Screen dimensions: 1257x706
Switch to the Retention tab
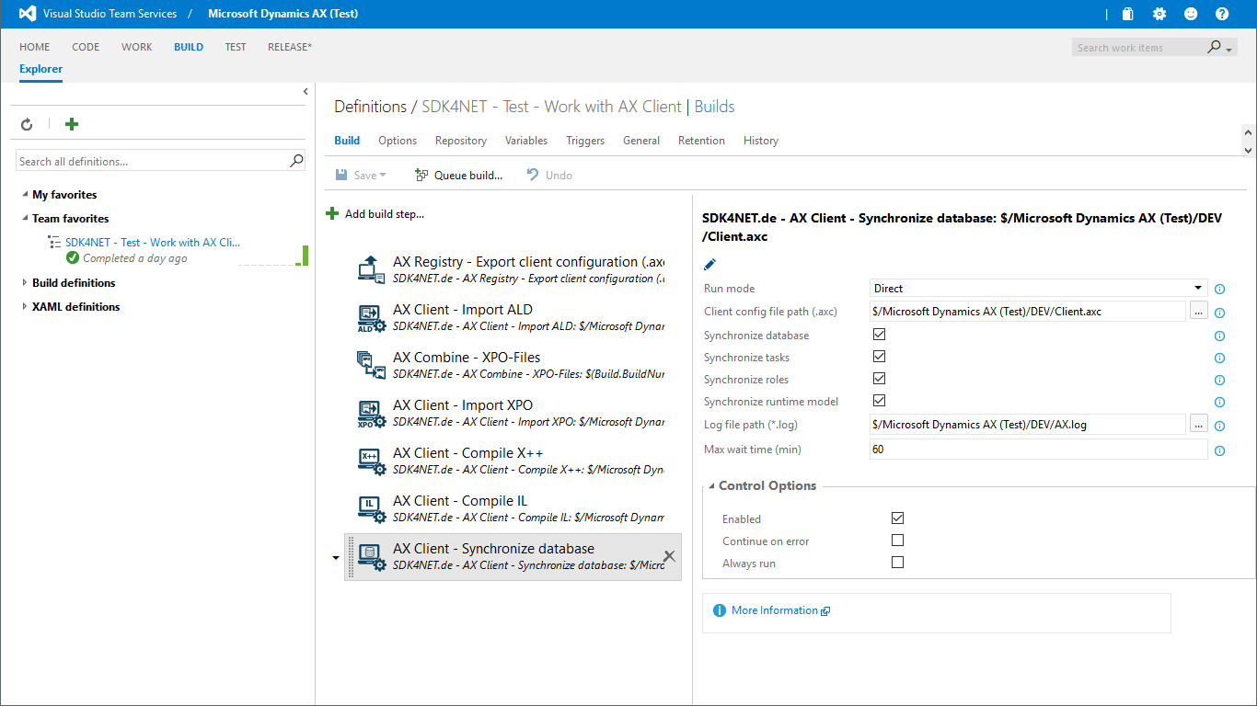701,141
